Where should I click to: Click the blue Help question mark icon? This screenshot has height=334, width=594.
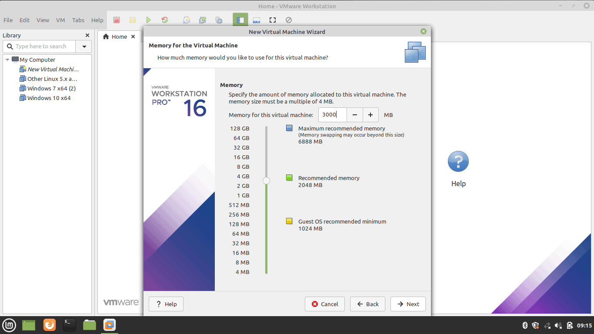click(458, 162)
